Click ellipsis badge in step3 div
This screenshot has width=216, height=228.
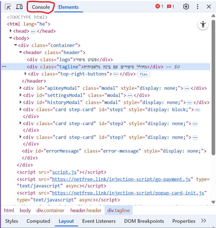195,137
